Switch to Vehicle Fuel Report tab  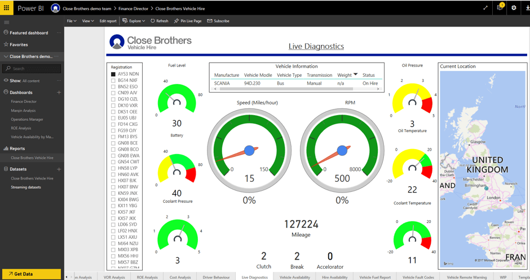[x=375, y=277]
